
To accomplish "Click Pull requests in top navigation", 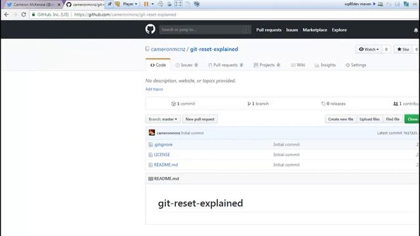I will pos(268,30).
